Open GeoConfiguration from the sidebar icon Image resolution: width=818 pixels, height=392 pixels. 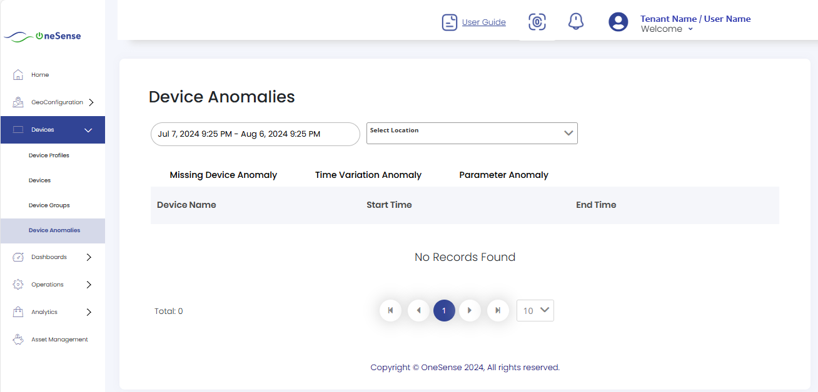16,102
